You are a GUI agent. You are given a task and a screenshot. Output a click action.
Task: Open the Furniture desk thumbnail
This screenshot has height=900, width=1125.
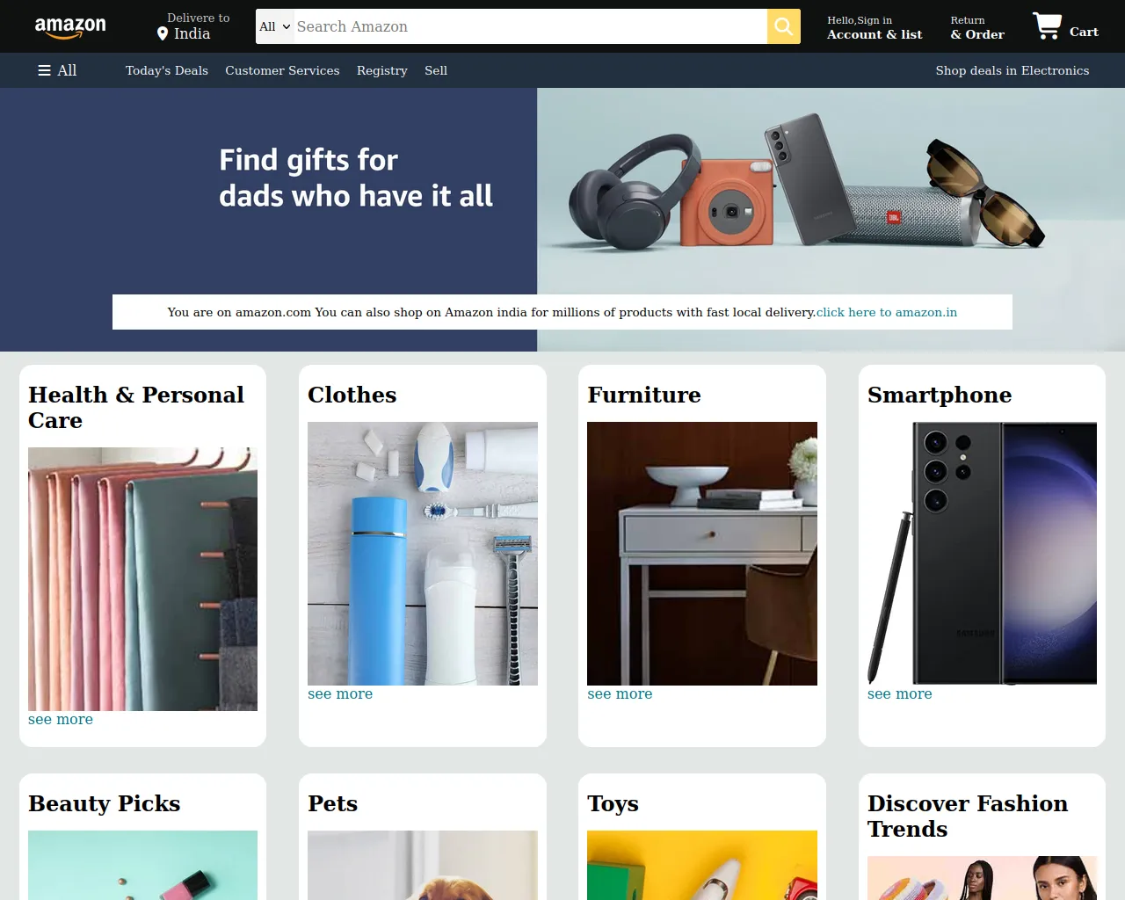click(702, 554)
